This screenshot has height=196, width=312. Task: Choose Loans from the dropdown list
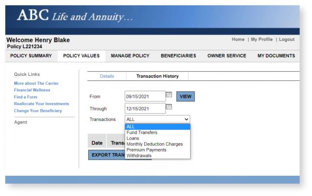(157, 138)
